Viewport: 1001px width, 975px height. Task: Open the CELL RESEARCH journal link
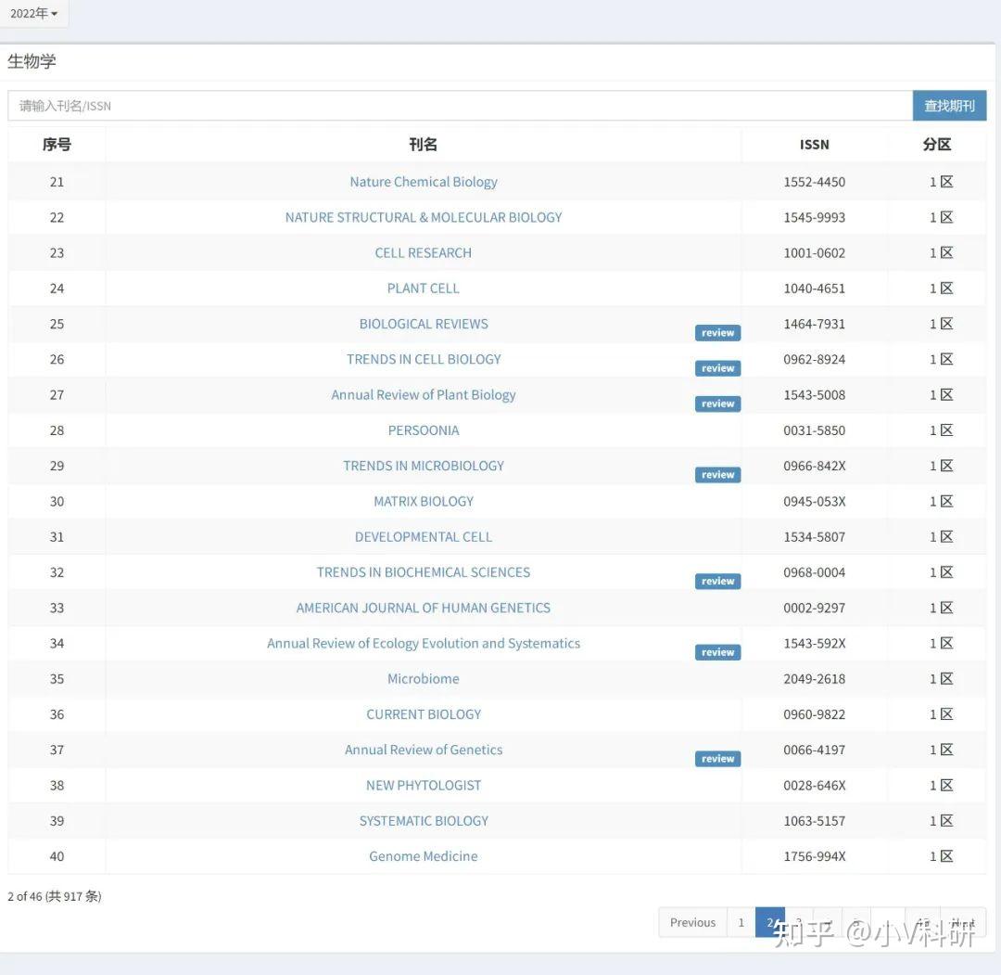point(424,253)
